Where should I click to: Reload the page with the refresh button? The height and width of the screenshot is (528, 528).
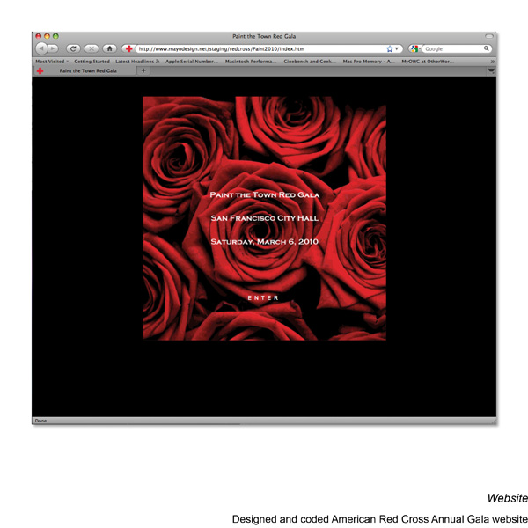[73, 48]
